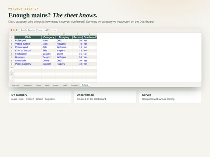Click the red close window dot
210x157 pixels.
11,30
